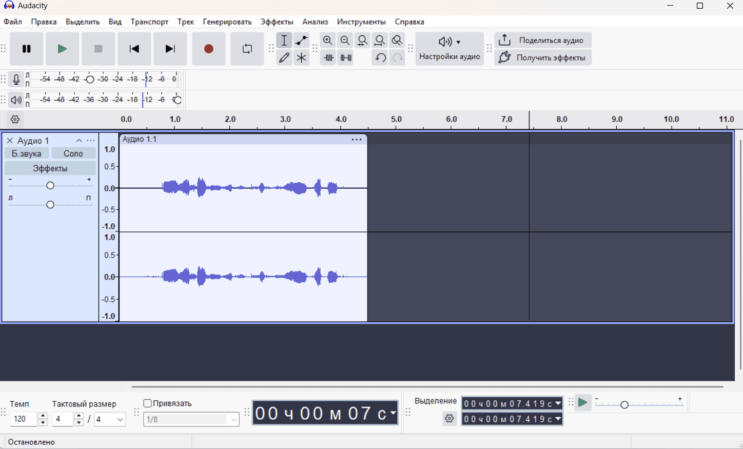
Task: Click the Получить эффекты button
Action: point(543,57)
